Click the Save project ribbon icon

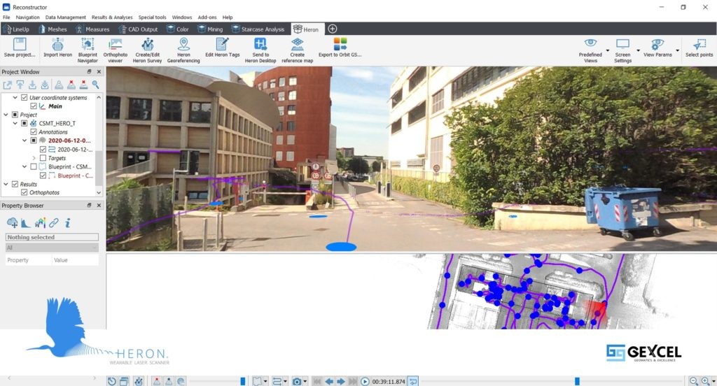[x=19, y=44]
